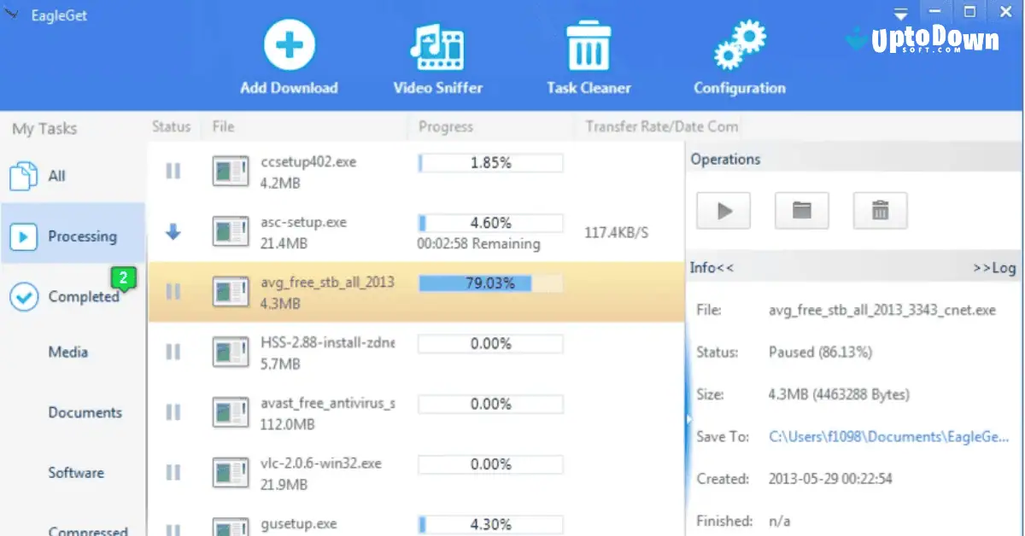This screenshot has width=1025, height=536.
Task: Resume the avg_free_stb_all_2013 download
Action: point(173,292)
